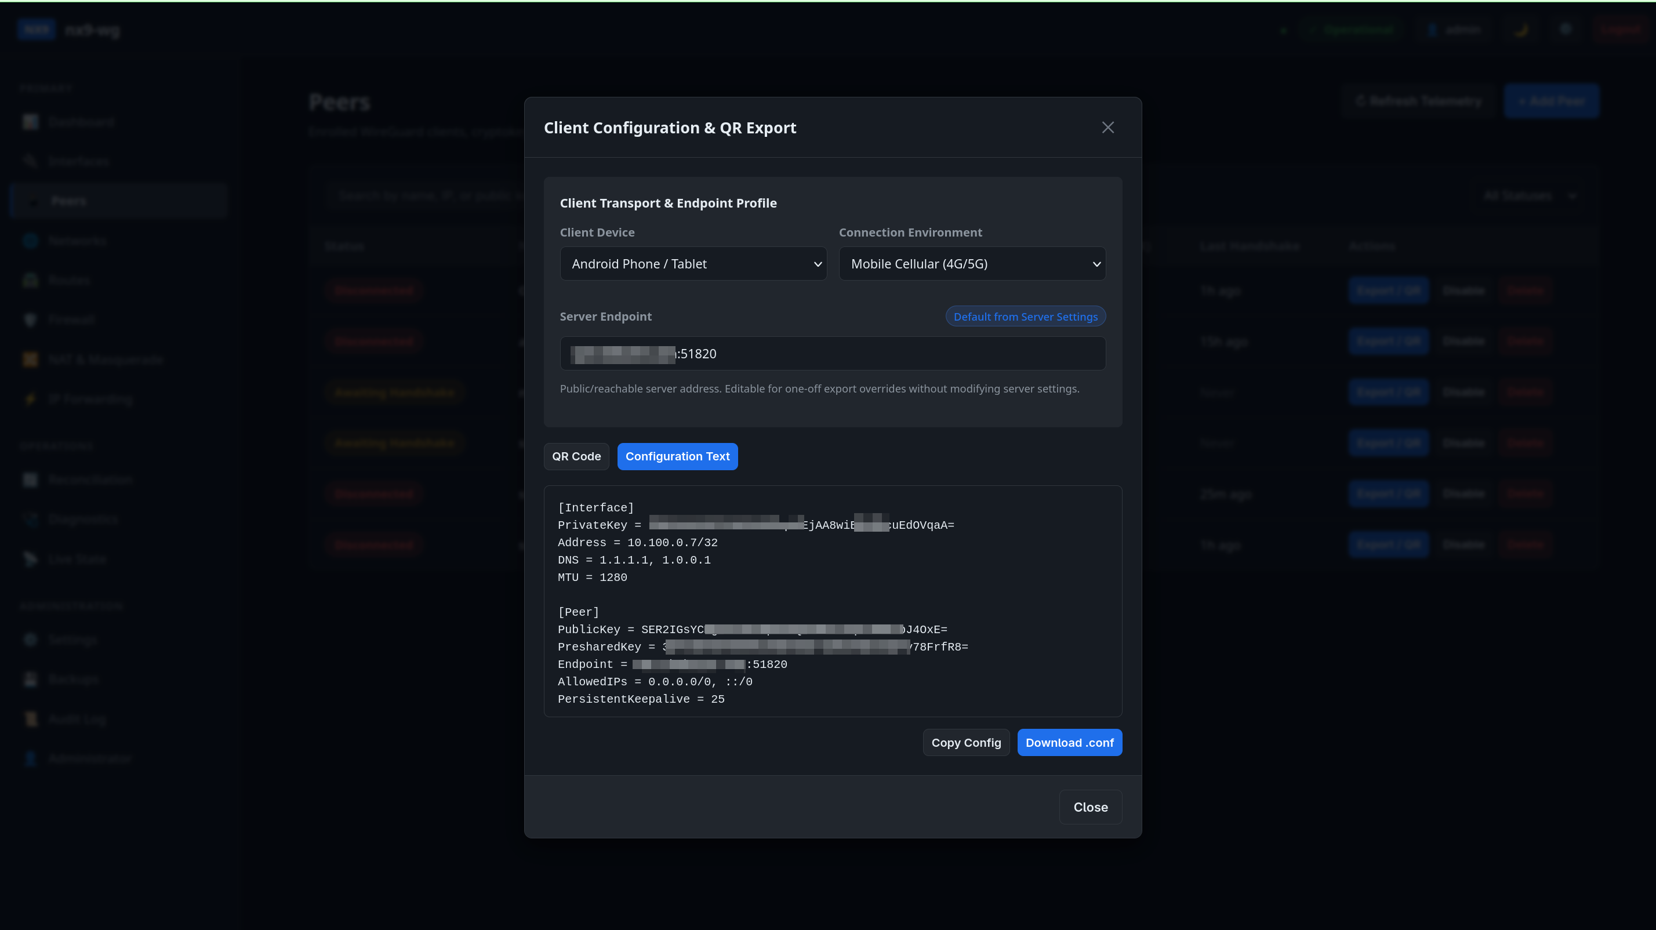Click the PublicKey line in the config
The height and width of the screenshot is (930, 1656).
pos(752,629)
